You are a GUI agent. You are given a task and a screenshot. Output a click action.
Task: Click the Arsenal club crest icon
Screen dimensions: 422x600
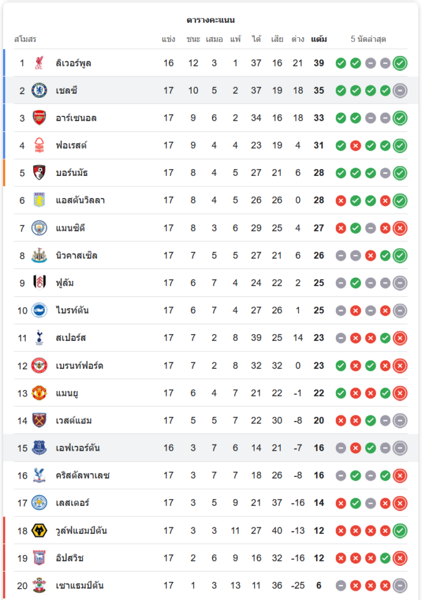tap(39, 118)
